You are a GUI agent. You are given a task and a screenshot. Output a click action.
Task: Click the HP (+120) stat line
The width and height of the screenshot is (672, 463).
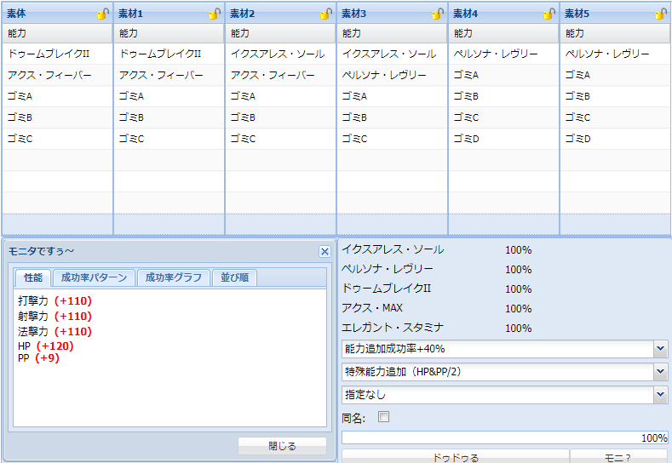point(46,346)
